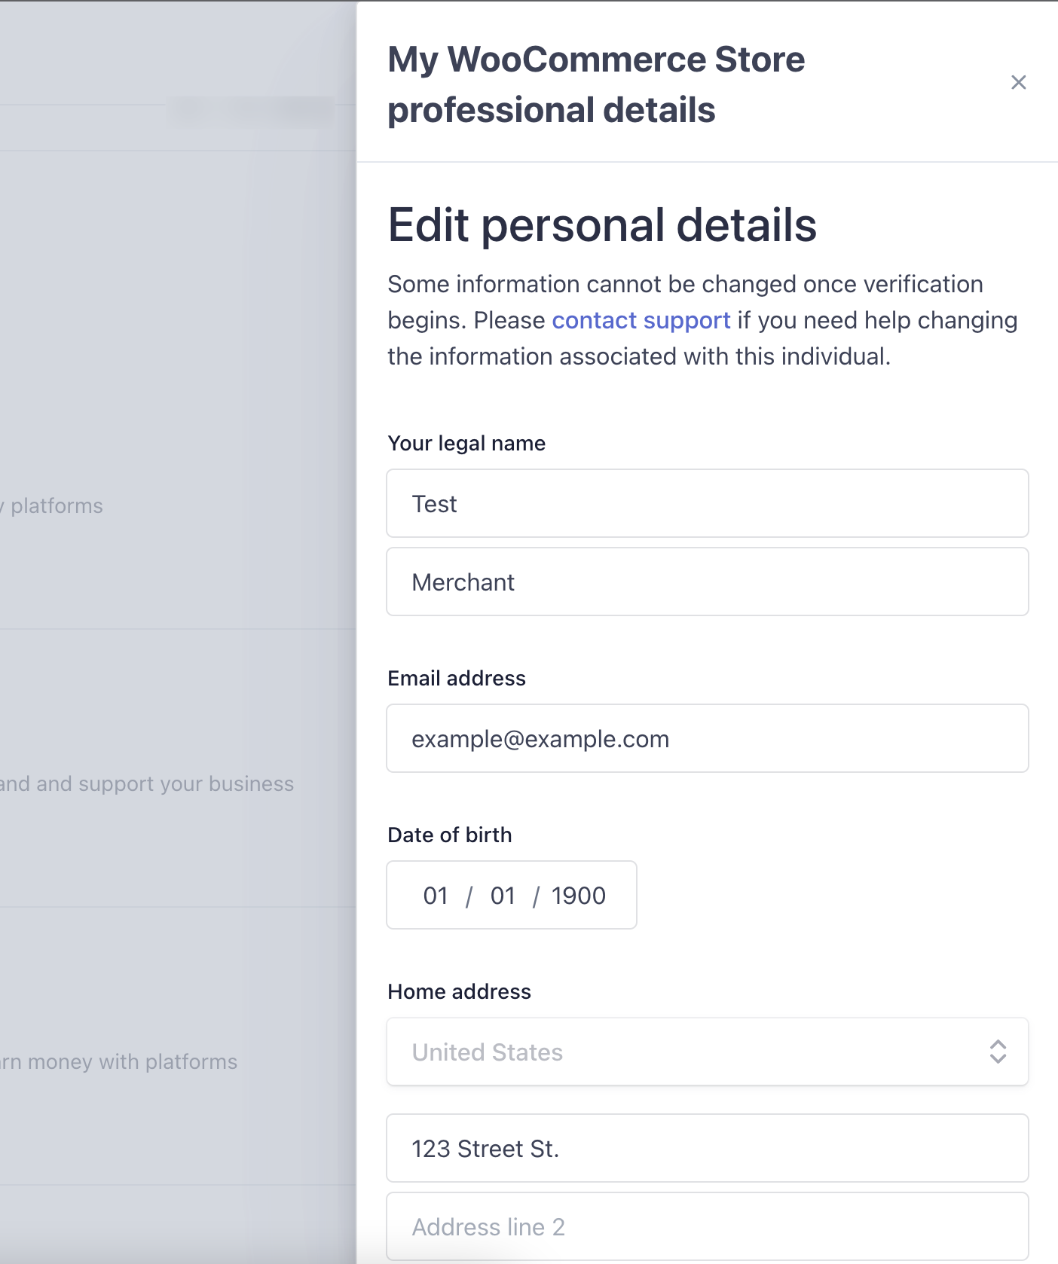The width and height of the screenshot is (1058, 1264).
Task: Expand the United States country dropdown
Action: pos(707,1052)
